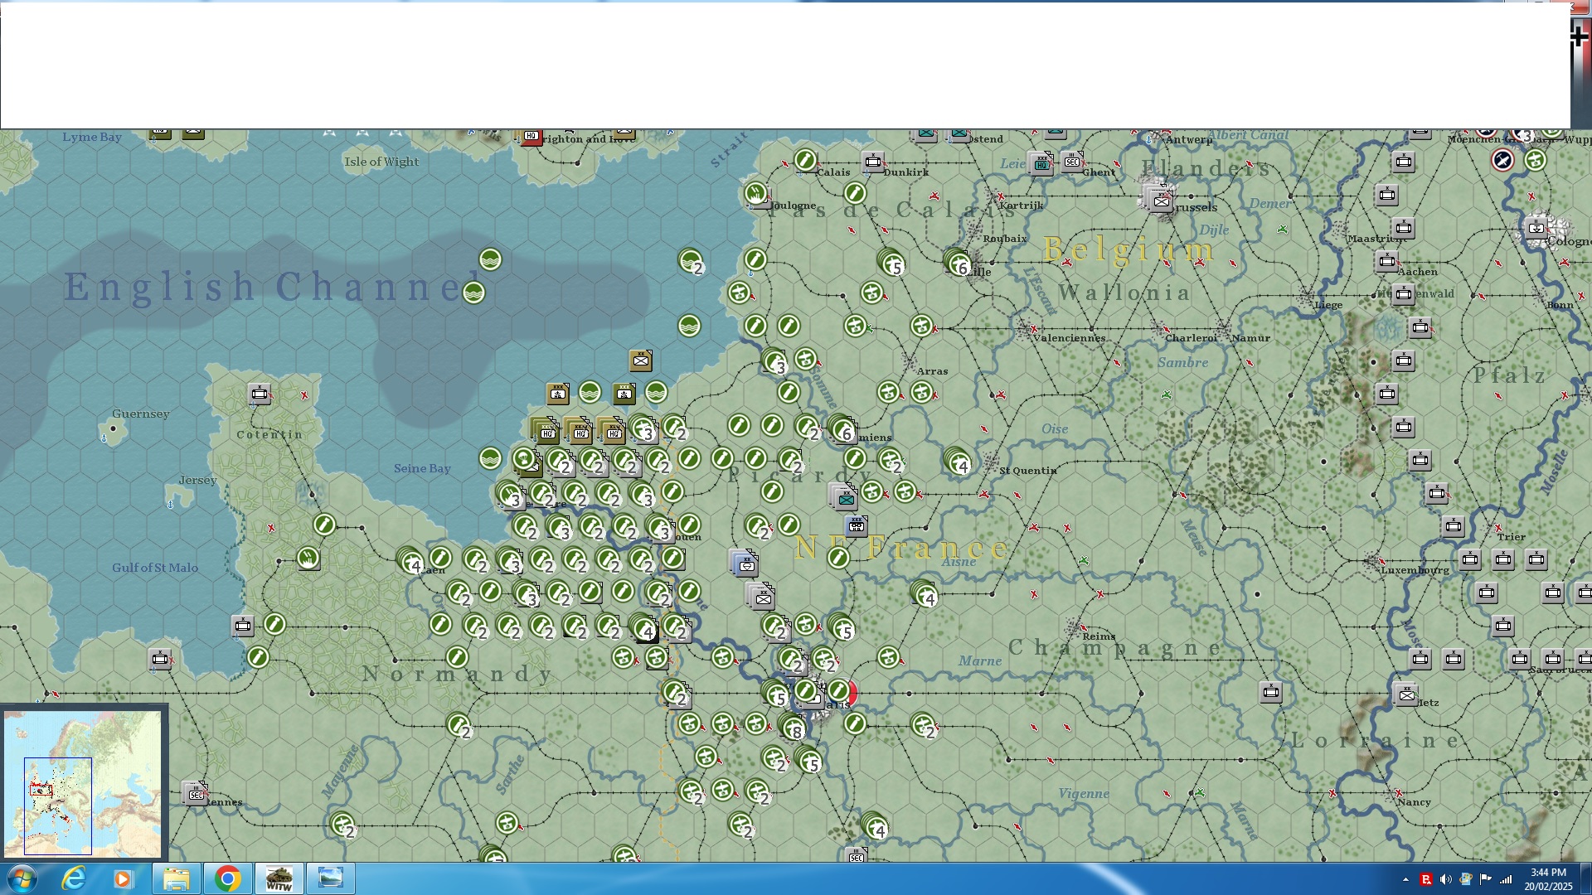Open Internet Explorer from the taskbar
The height and width of the screenshot is (895, 1592).
coord(74,878)
